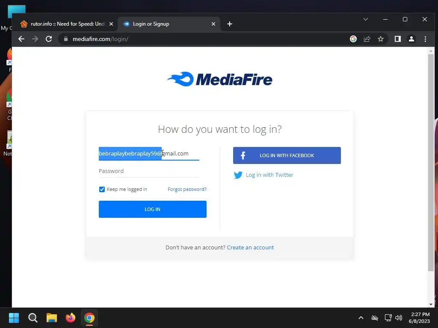Open the Forgot password link
The image size is (438, 328).
[187, 189]
